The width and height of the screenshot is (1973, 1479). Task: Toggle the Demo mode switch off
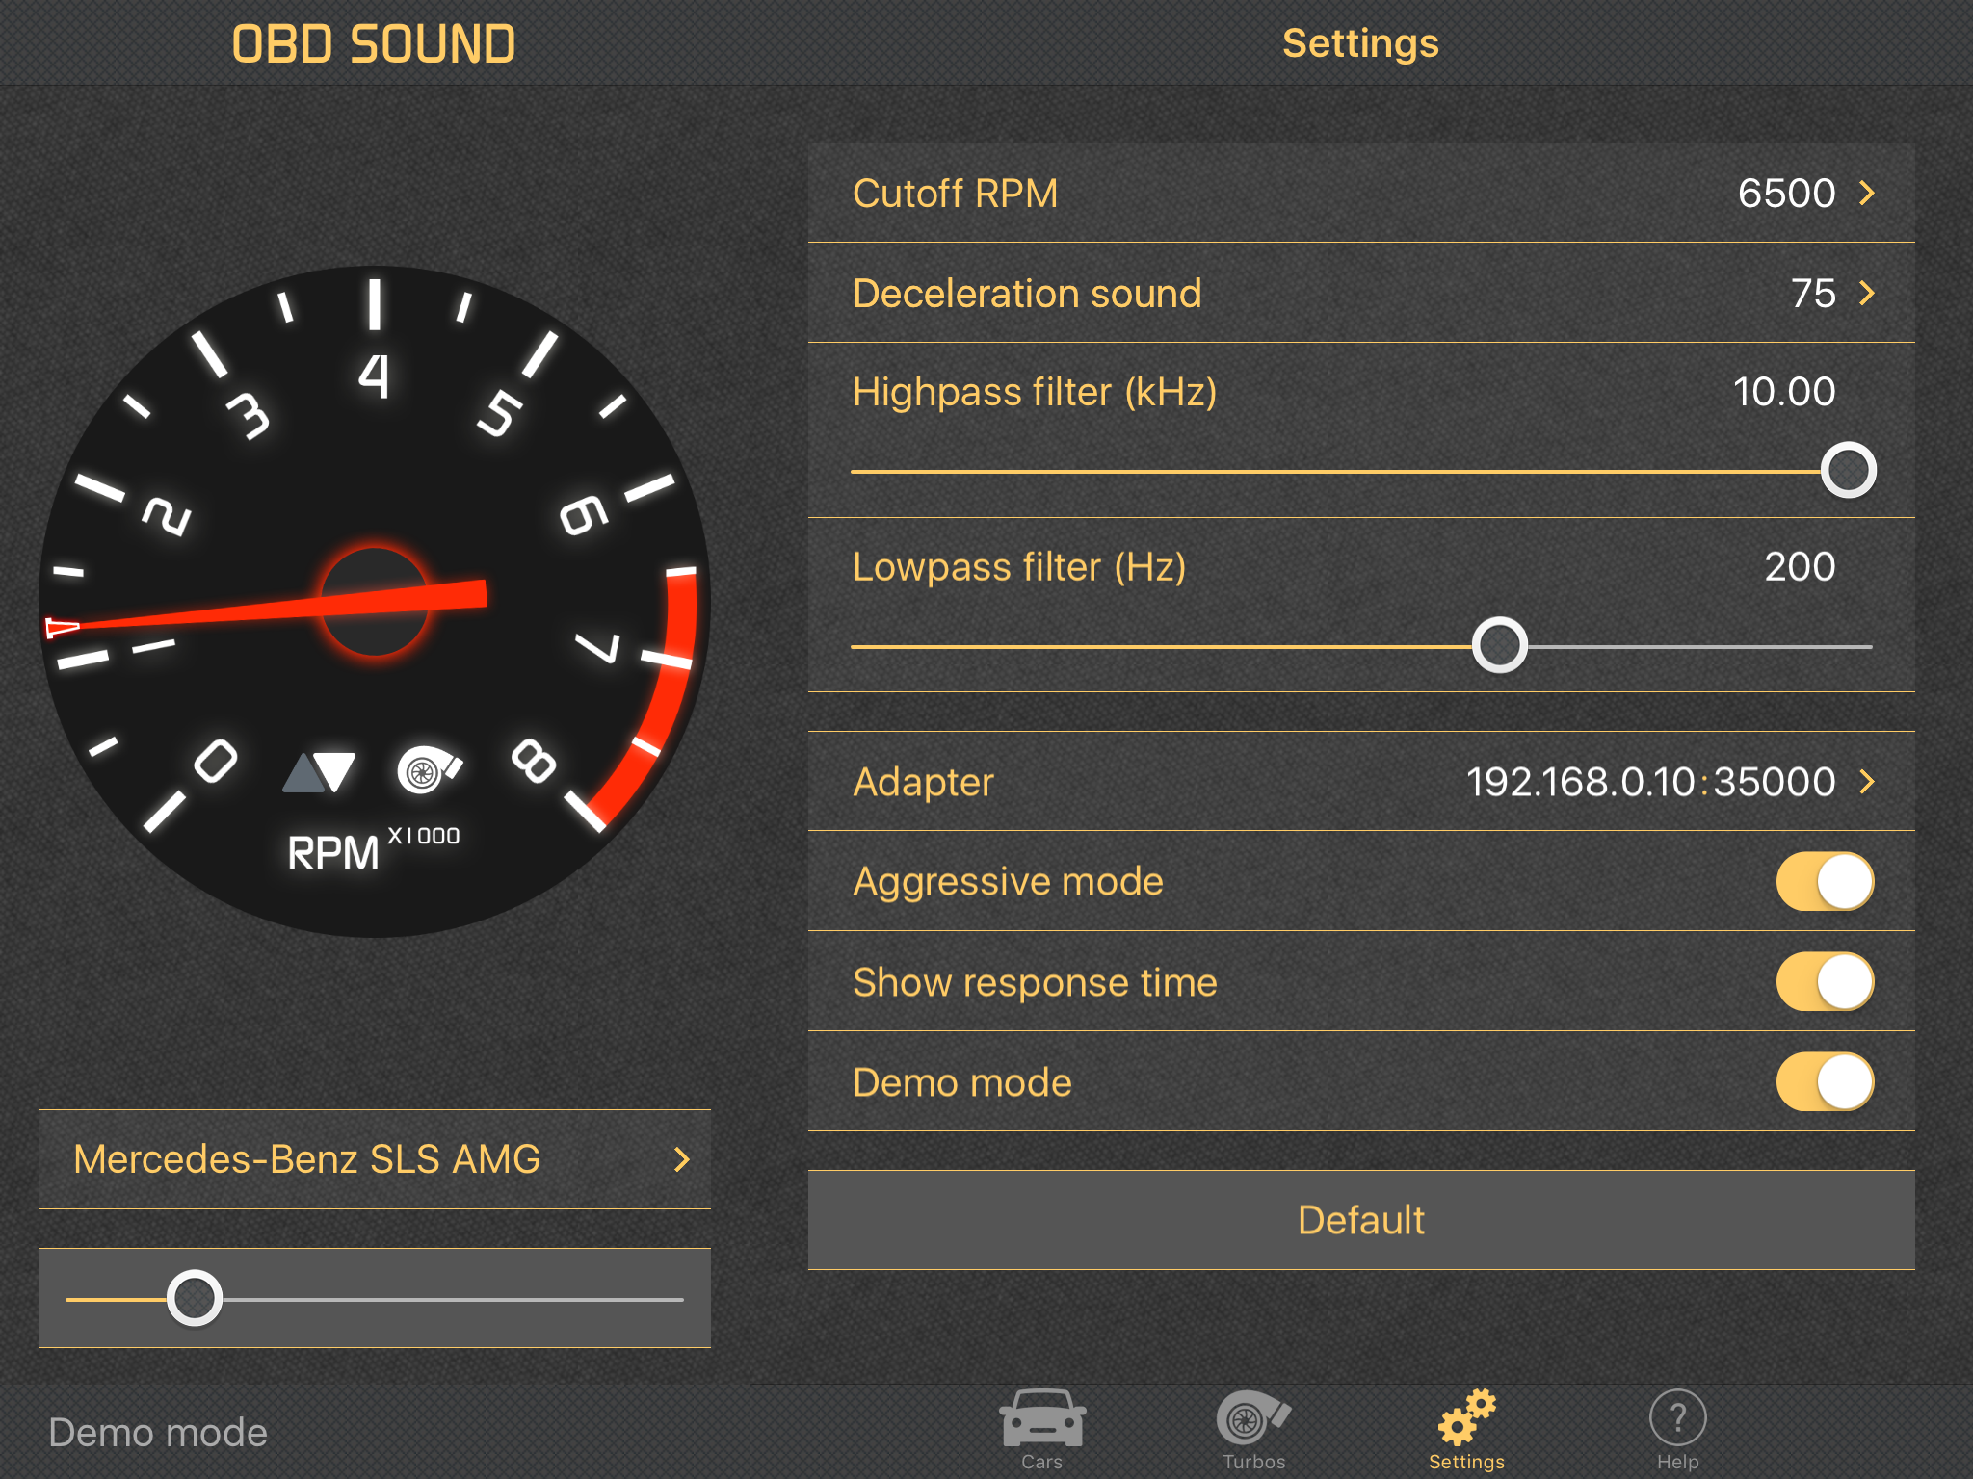[1824, 1081]
